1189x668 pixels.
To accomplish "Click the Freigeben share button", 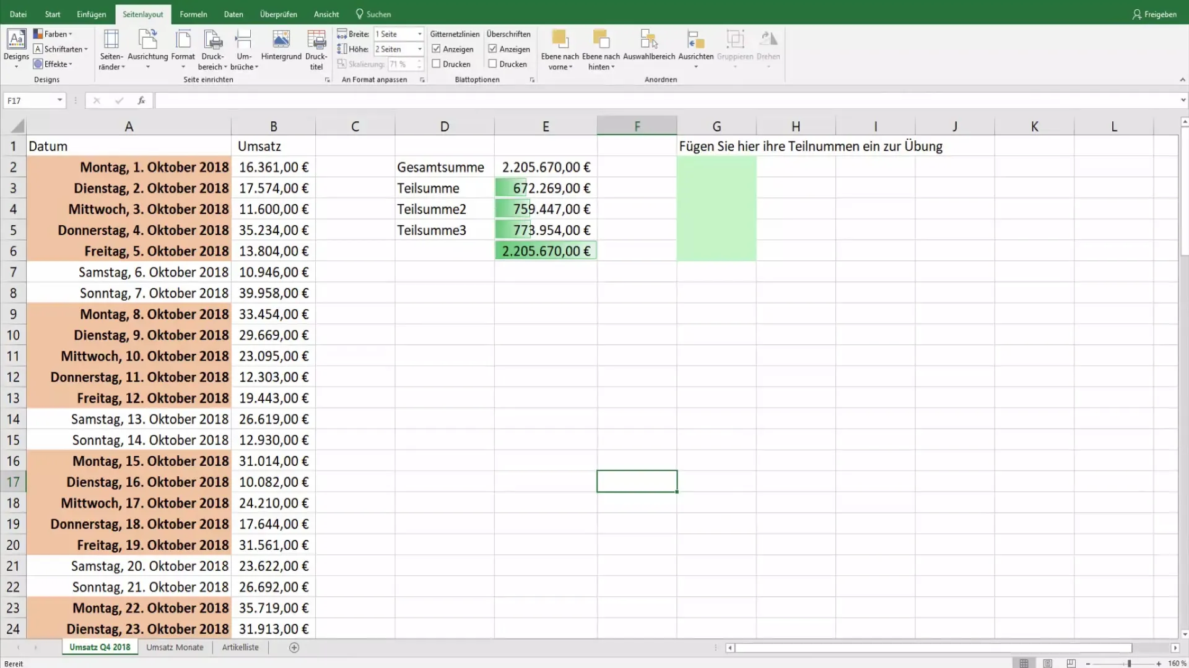I will click(1154, 14).
